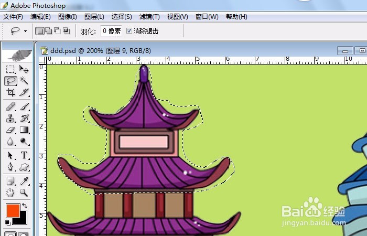Select the Path Selection tool

10,155
